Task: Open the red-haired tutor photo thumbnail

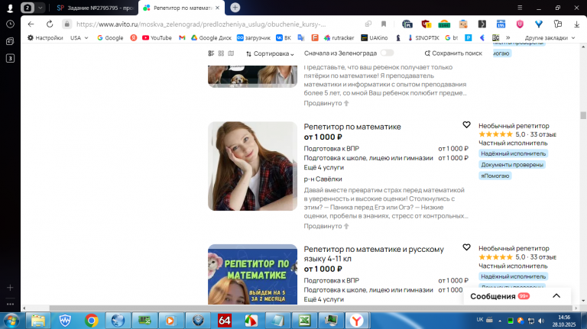Action: (253, 166)
